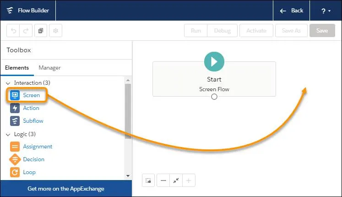
Task: Click the Screen label in Toolbox
Action: (x=32, y=95)
